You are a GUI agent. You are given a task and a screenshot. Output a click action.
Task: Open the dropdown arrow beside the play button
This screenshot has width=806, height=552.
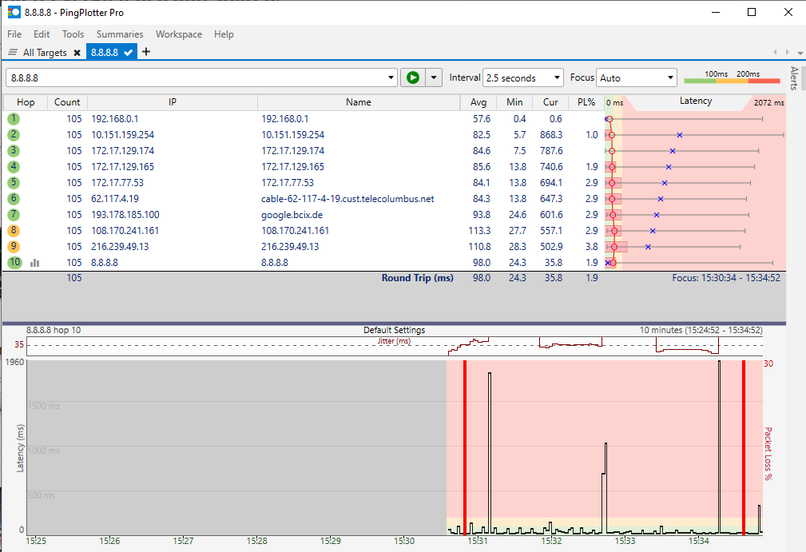[434, 77]
